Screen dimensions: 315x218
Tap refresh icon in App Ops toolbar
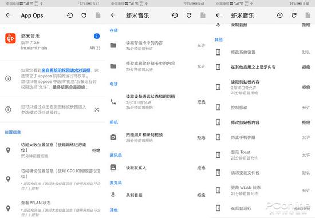[x=84, y=15]
